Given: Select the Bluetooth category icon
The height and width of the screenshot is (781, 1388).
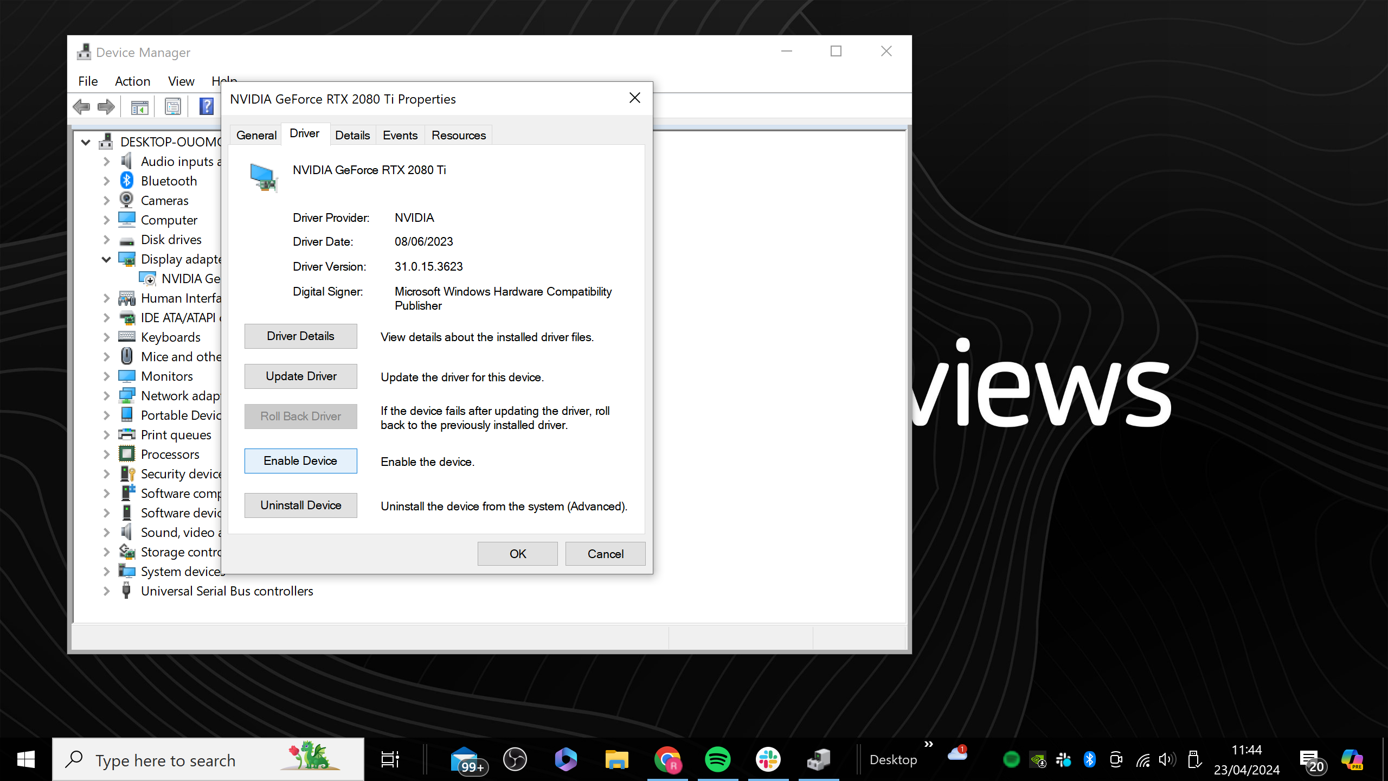Looking at the screenshot, I should [x=126, y=181].
